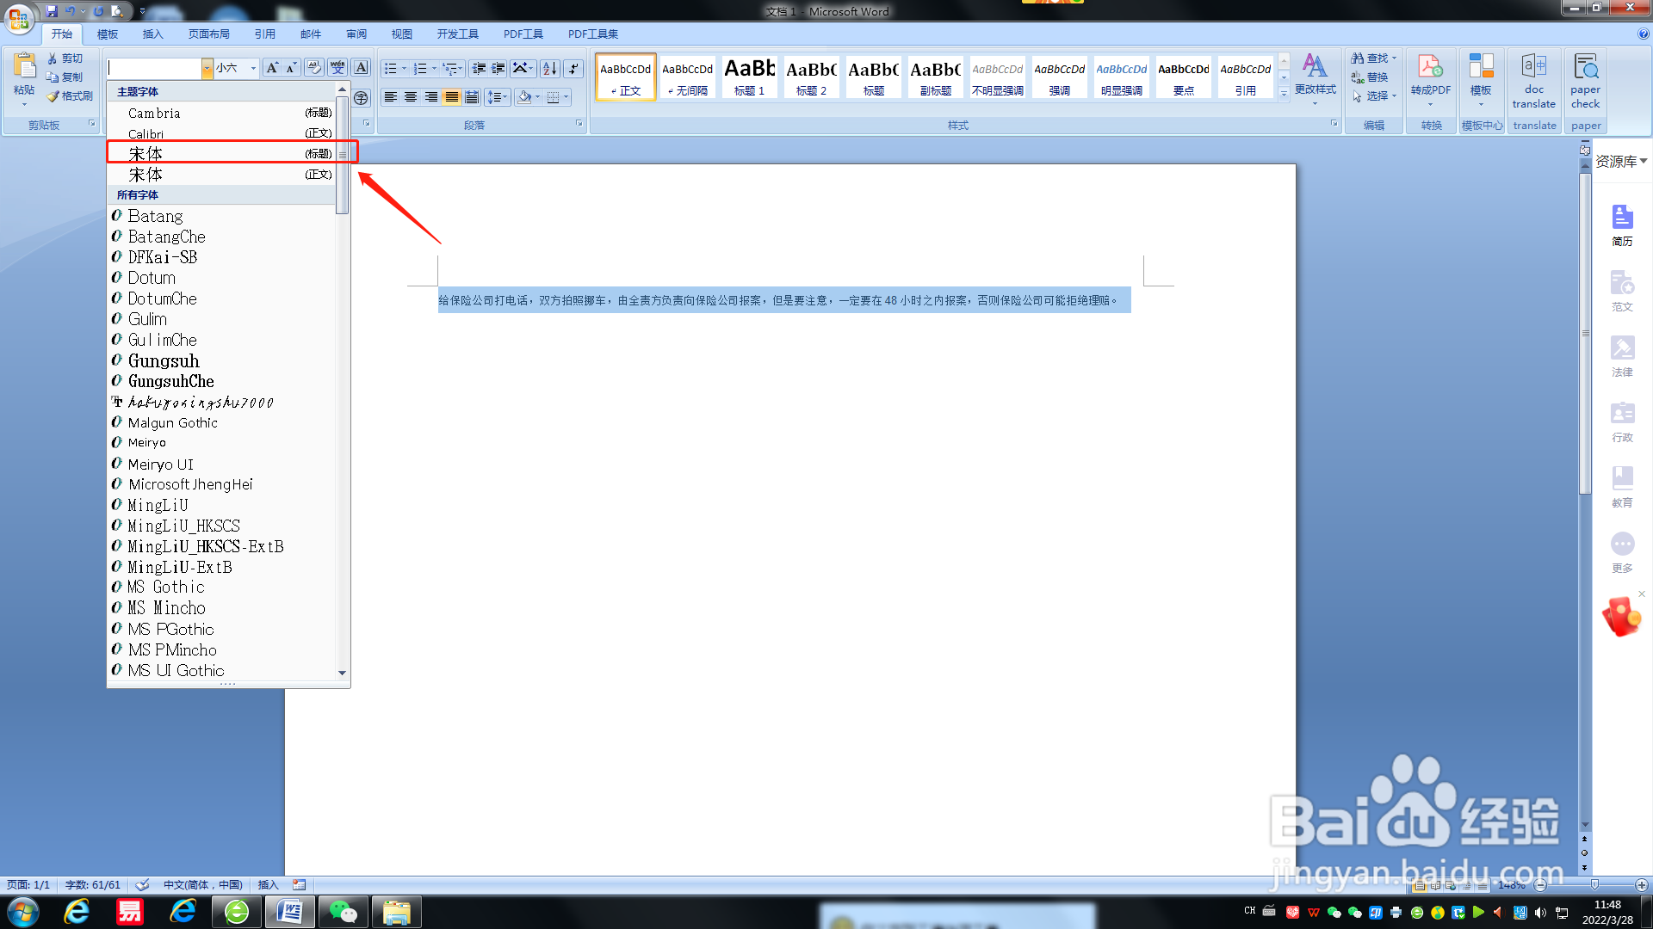Switch to the 页面布局 (Page Layout) tab
The width and height of the screenshot is (1653, 929).
pos(209,34)
